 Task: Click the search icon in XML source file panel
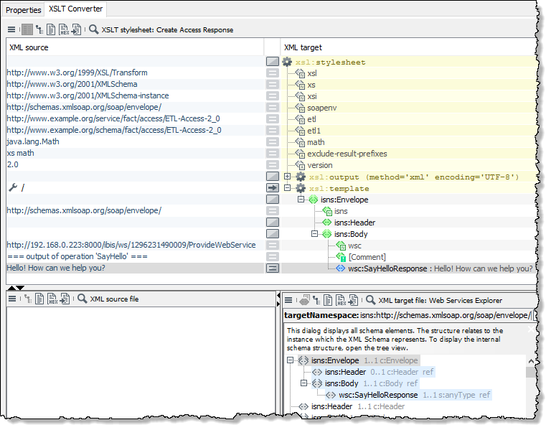tap(83, 299)
